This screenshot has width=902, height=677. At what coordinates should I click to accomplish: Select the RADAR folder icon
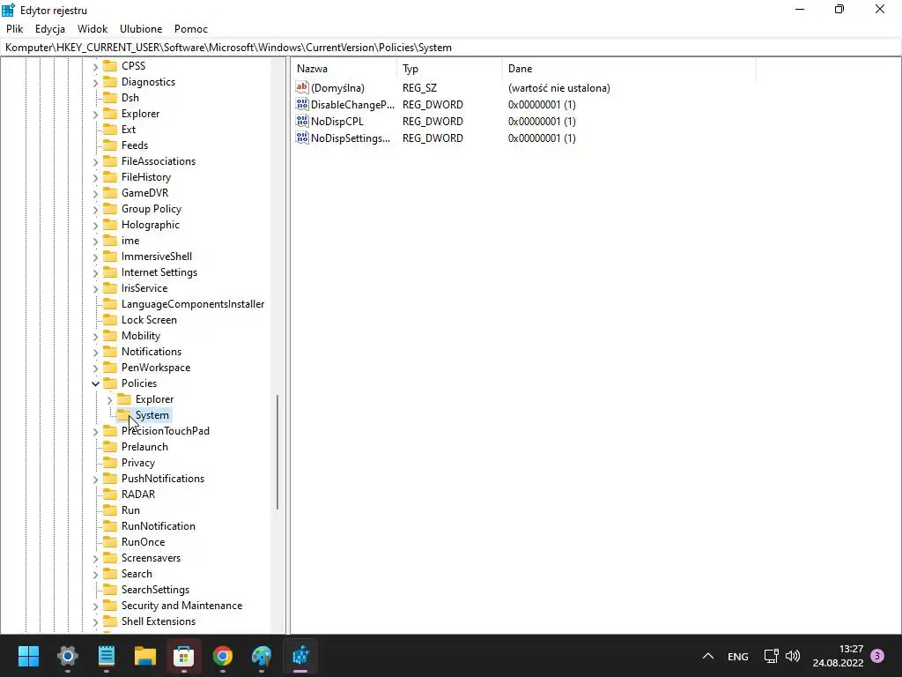click(x=110, y=494)
